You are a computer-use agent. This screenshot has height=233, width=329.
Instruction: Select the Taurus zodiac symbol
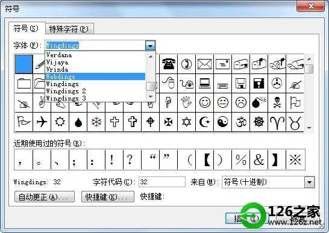coord(295,122)
